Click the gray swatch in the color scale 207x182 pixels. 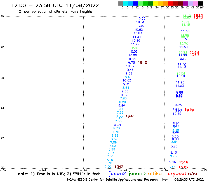pyautogui.click(x=121, y=4)
